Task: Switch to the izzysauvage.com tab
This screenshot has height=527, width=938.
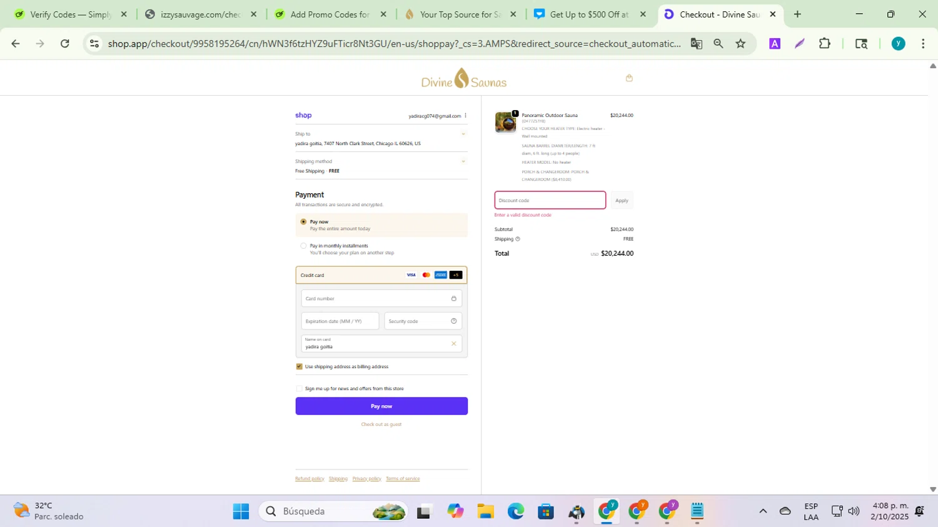Action: (x=200, y=14)
